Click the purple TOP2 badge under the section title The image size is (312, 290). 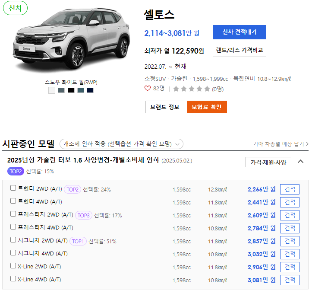(16, 172)
